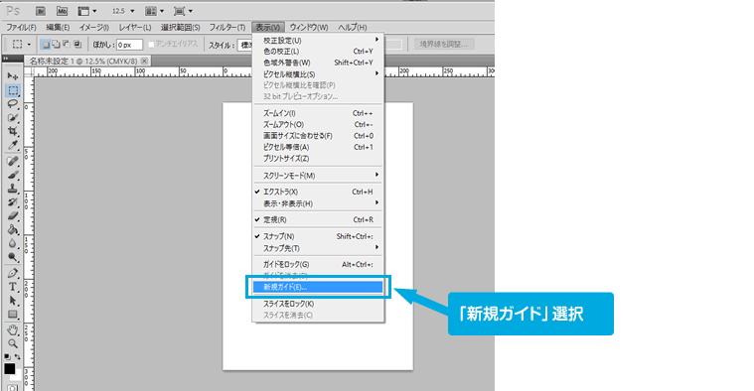Select the Quick Selection tool

click(x=13, y=118)
